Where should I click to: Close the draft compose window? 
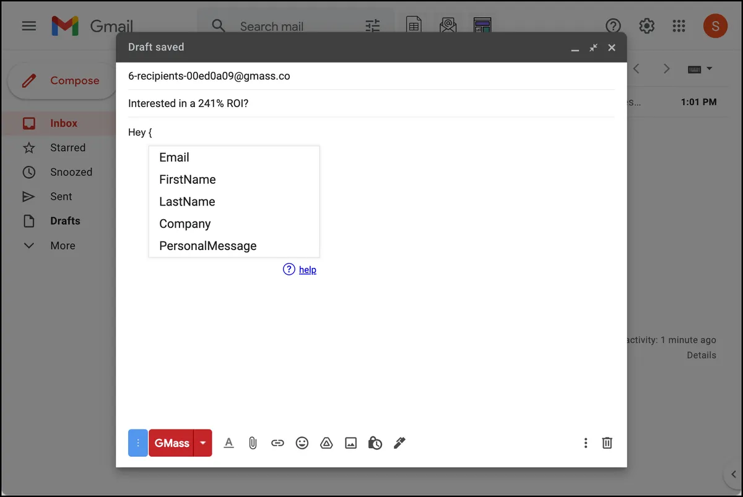tap(612, 48)
